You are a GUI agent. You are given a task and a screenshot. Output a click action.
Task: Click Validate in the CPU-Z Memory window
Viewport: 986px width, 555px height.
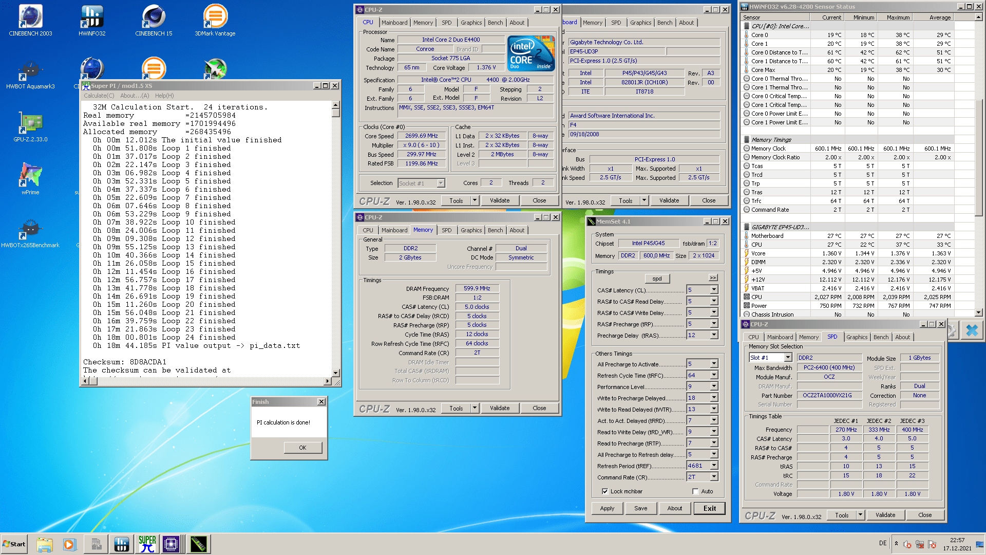(x=500, y=408)
